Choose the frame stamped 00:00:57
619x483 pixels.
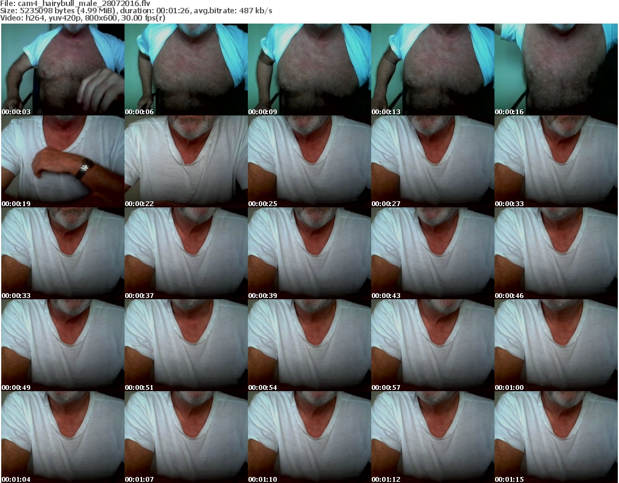(433, 345)
